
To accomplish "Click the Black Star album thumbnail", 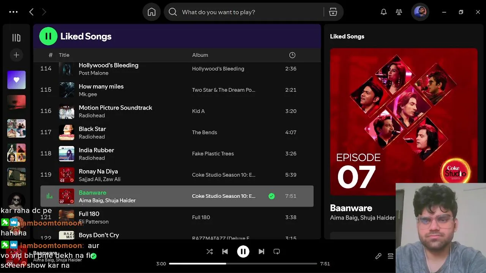I will 66,132.
